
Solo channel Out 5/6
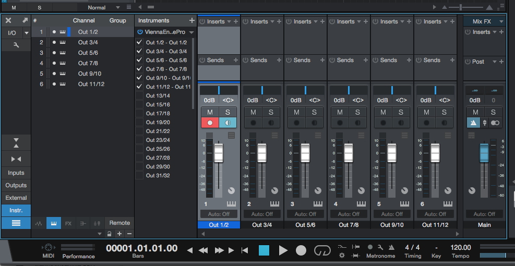pos(314,112)
